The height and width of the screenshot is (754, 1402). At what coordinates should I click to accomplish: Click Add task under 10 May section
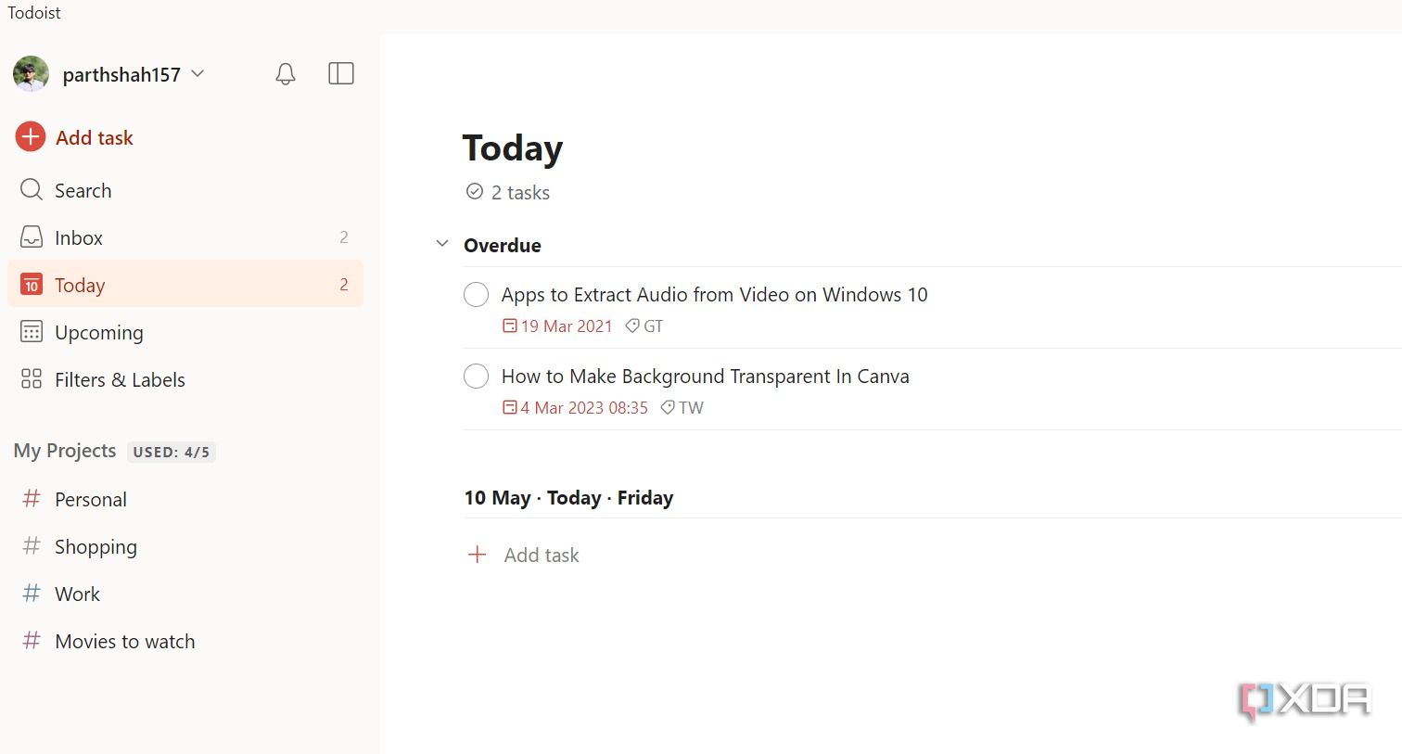click(x=541, y=555)
